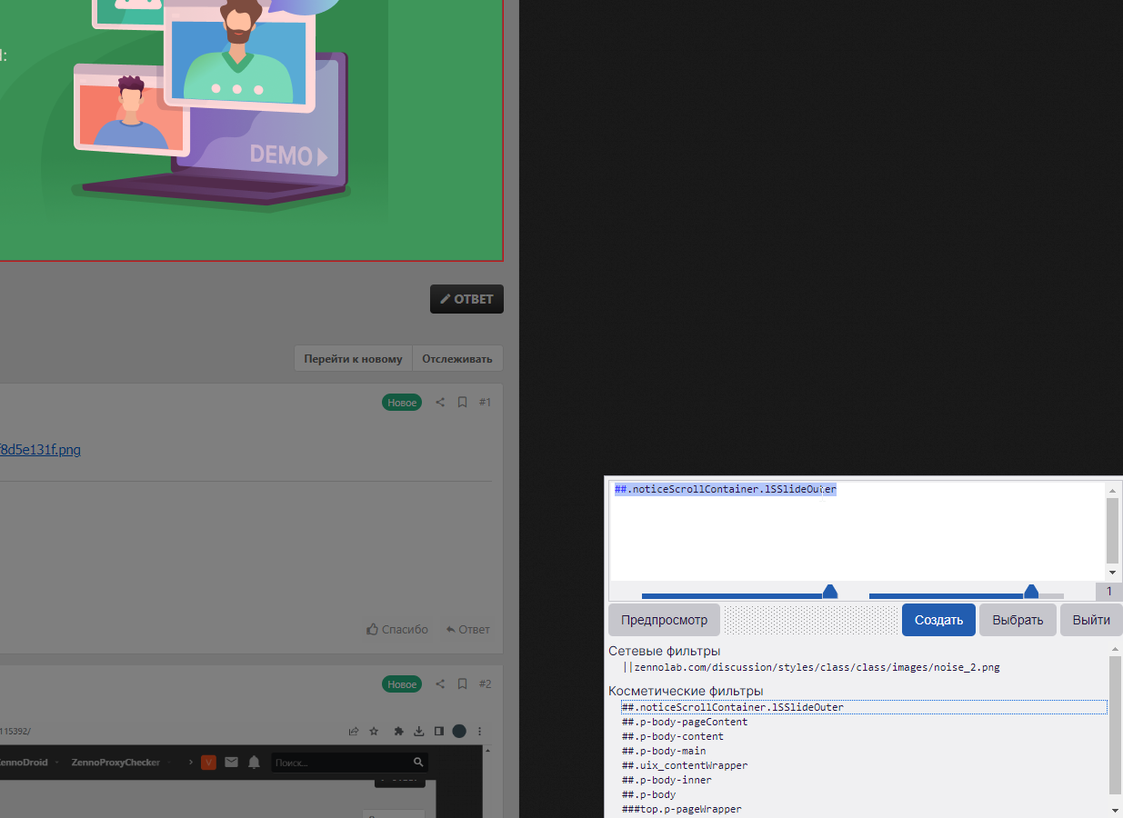Click the Создать create button

(x=938, y=620)
